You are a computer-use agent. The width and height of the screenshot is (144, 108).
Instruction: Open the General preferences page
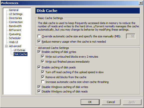(x=14, y=10)
